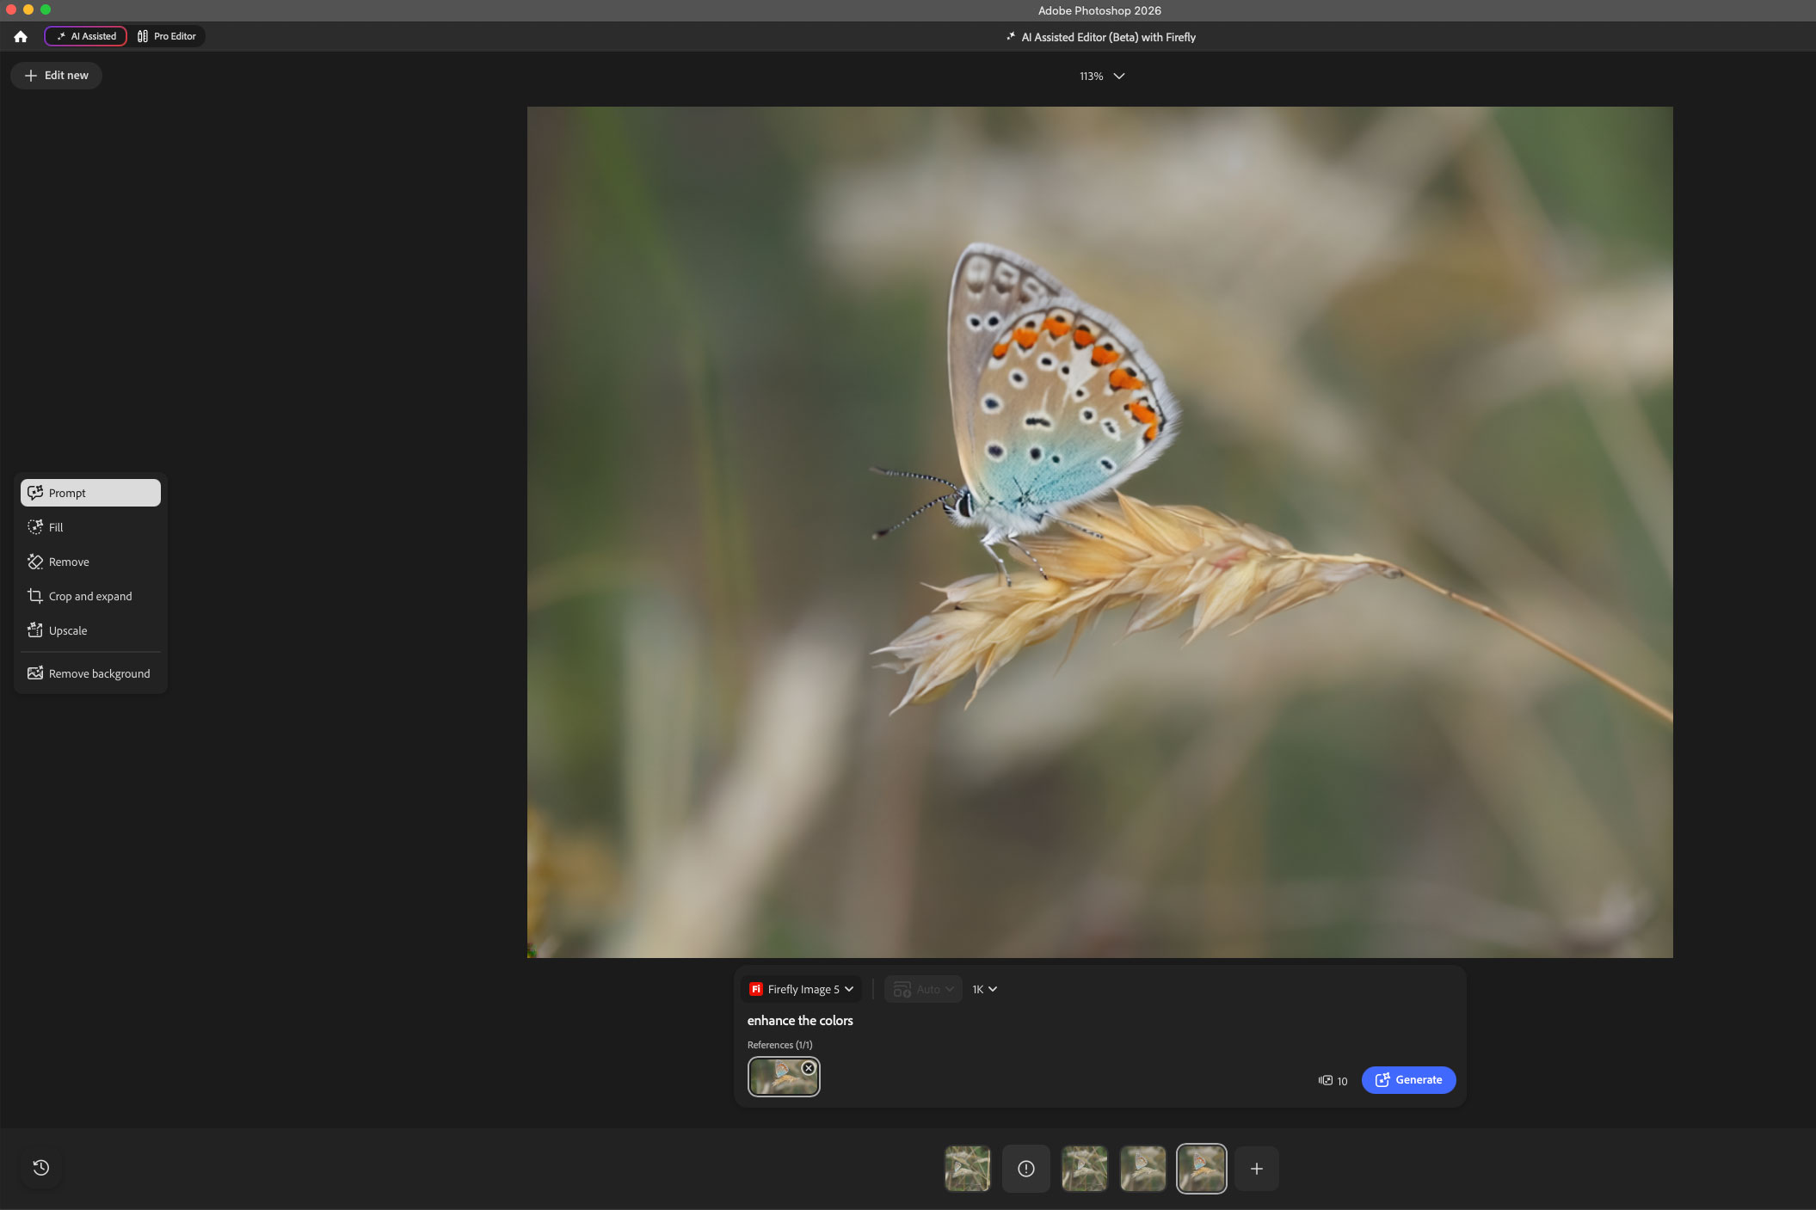Viewport: 1816px width, 1210px height.
Task: Select the third filmstrip thumbnail
Action: click(1085, 1169)
